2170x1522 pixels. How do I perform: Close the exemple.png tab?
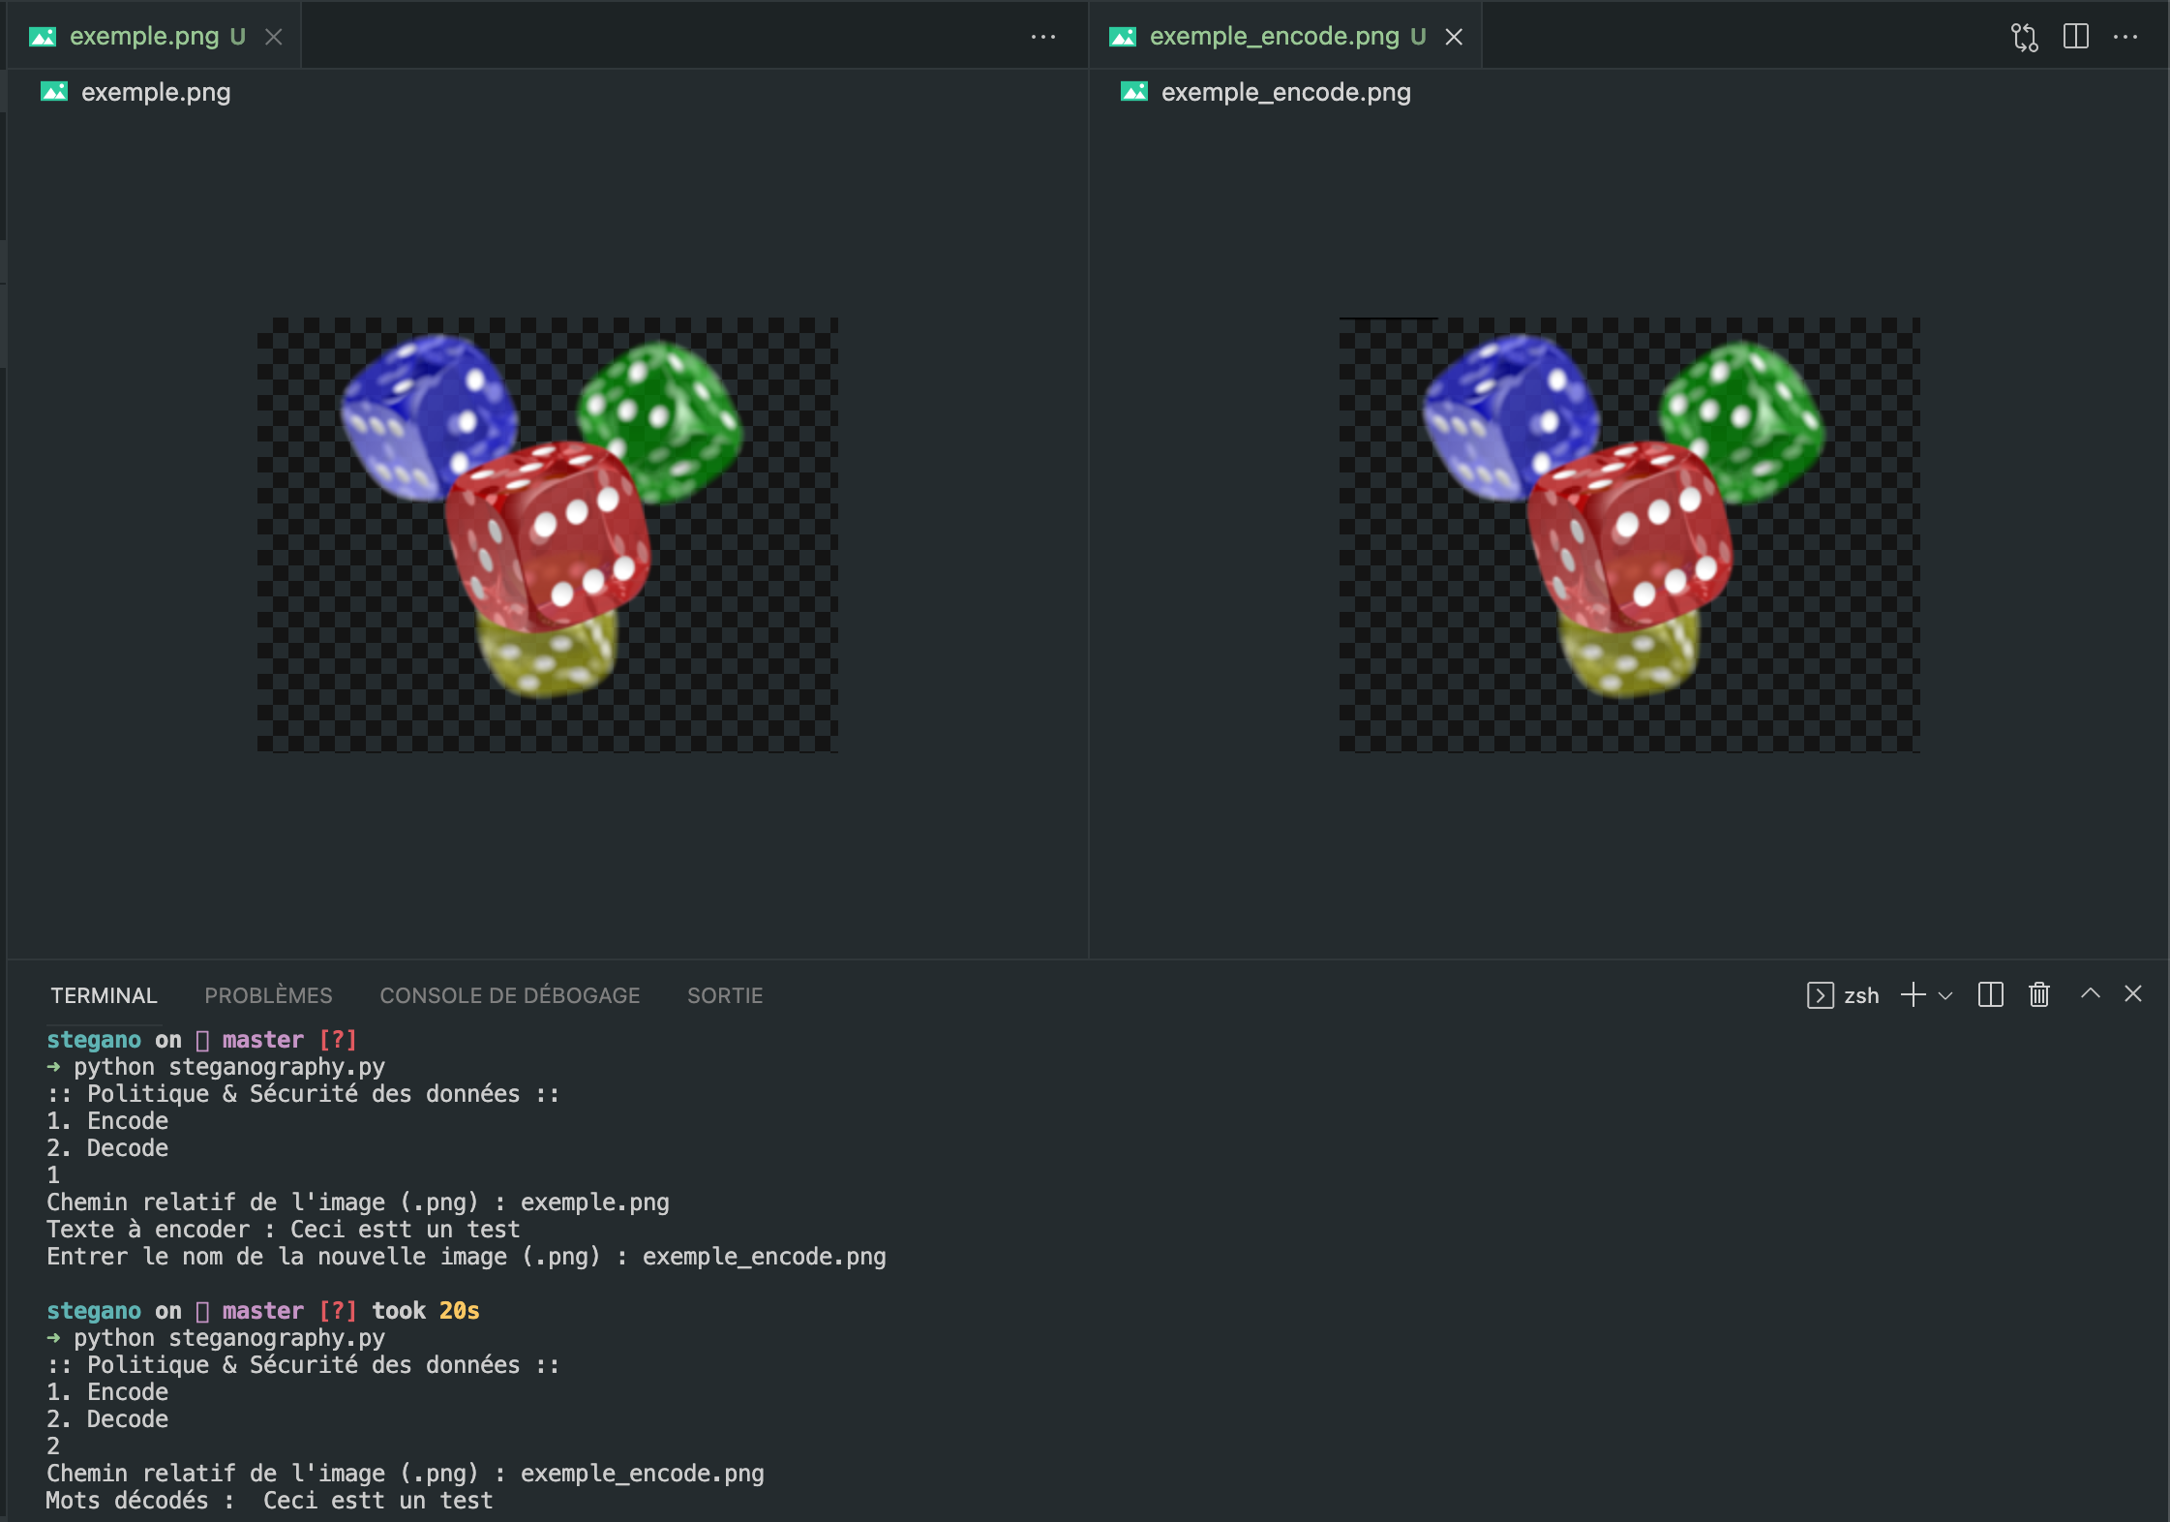coord(274,37)
